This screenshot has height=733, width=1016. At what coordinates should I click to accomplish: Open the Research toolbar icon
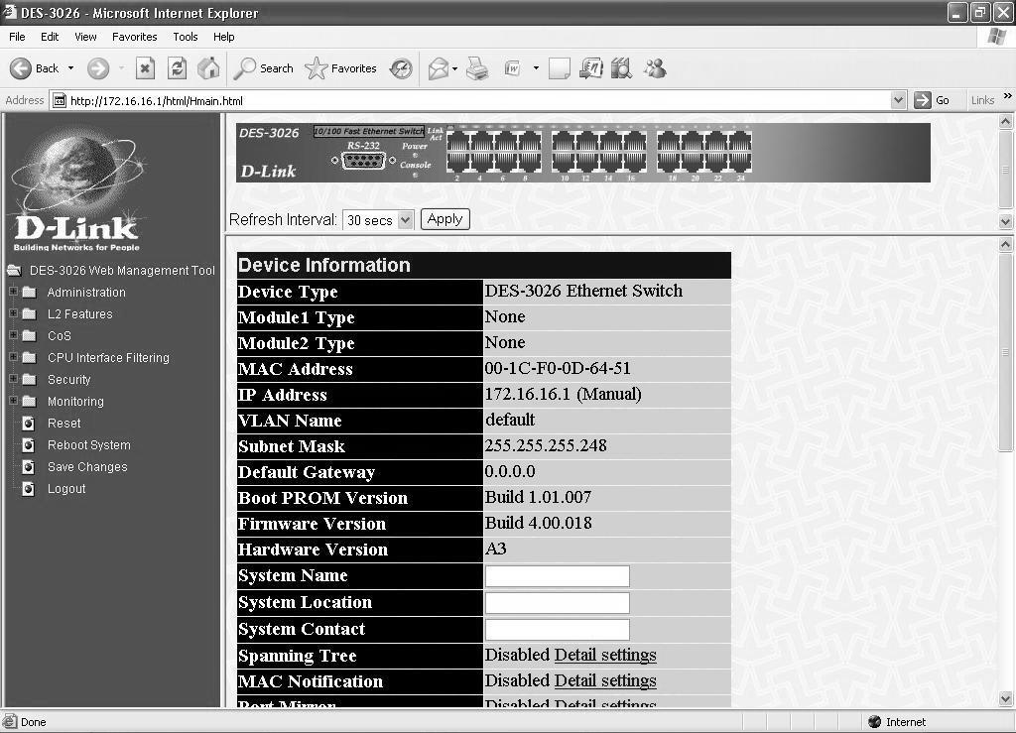(621, 68)
